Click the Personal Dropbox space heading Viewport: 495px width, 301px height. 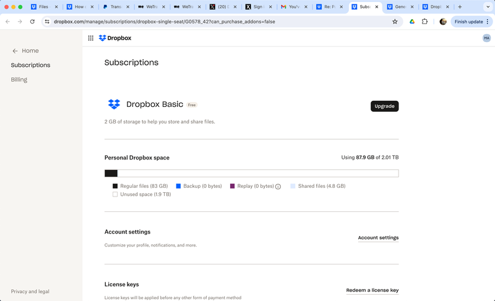[x=137, y=158]
